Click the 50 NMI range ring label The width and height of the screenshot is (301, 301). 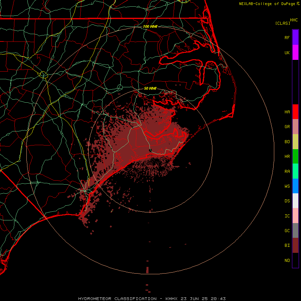point(150,88)
